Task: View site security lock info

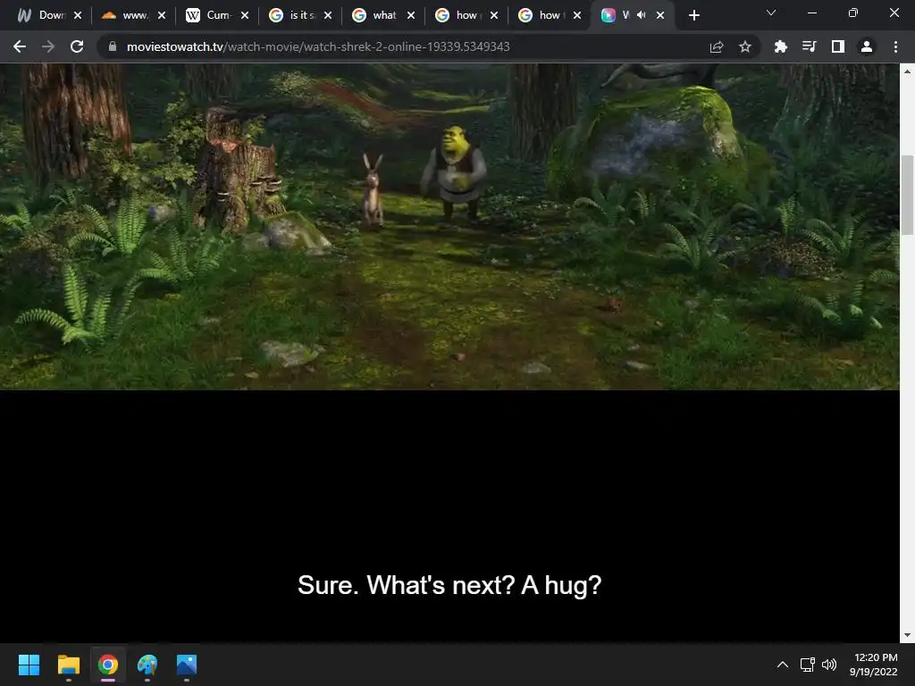Action: pos(113,46)
